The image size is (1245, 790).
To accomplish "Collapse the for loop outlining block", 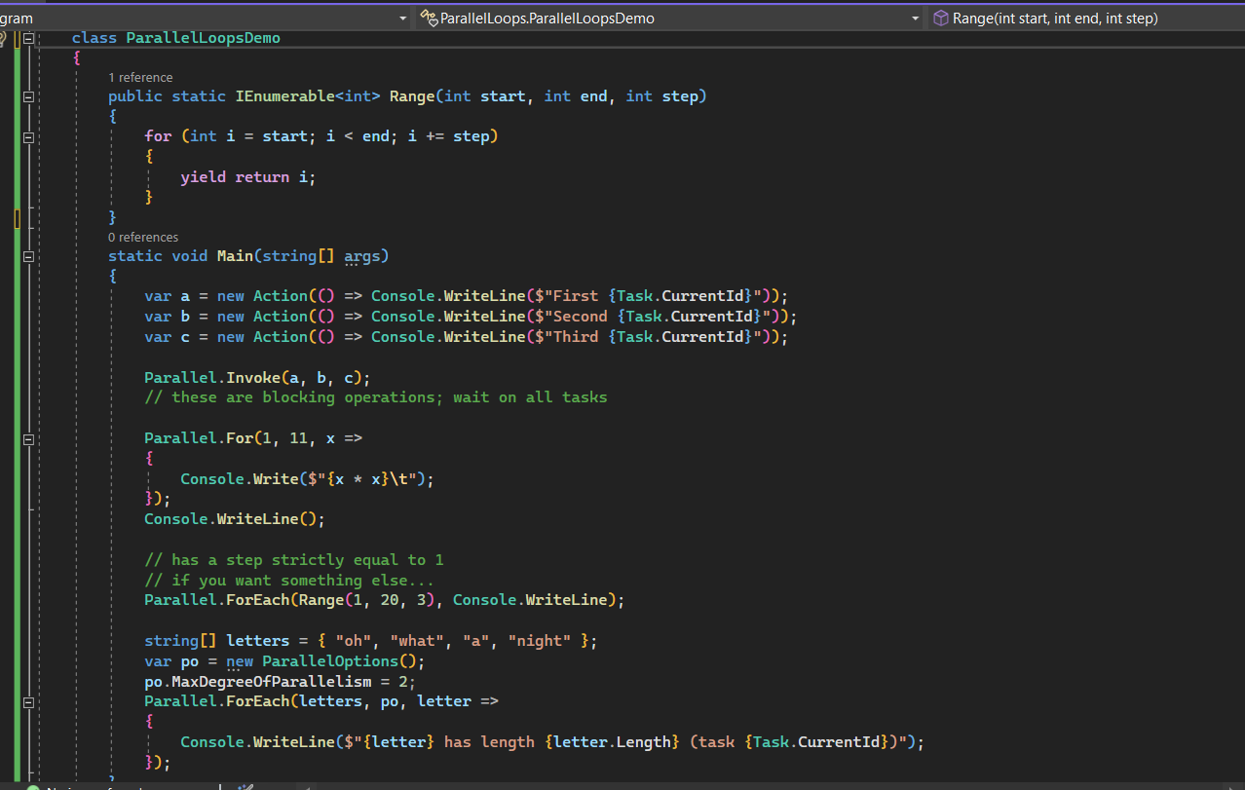I will pyautogui.click(x=28, y=137).
